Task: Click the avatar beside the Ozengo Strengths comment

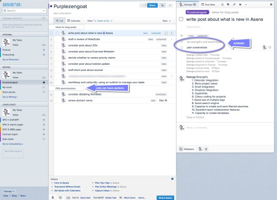Action: 182,78
